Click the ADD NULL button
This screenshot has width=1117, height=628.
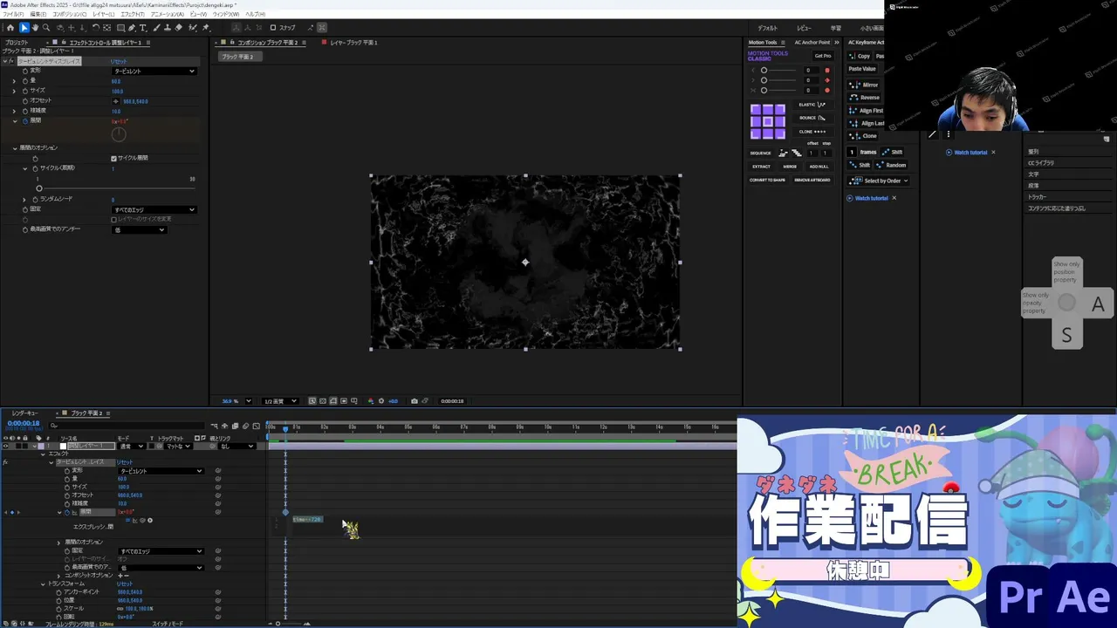pos(819,167)
